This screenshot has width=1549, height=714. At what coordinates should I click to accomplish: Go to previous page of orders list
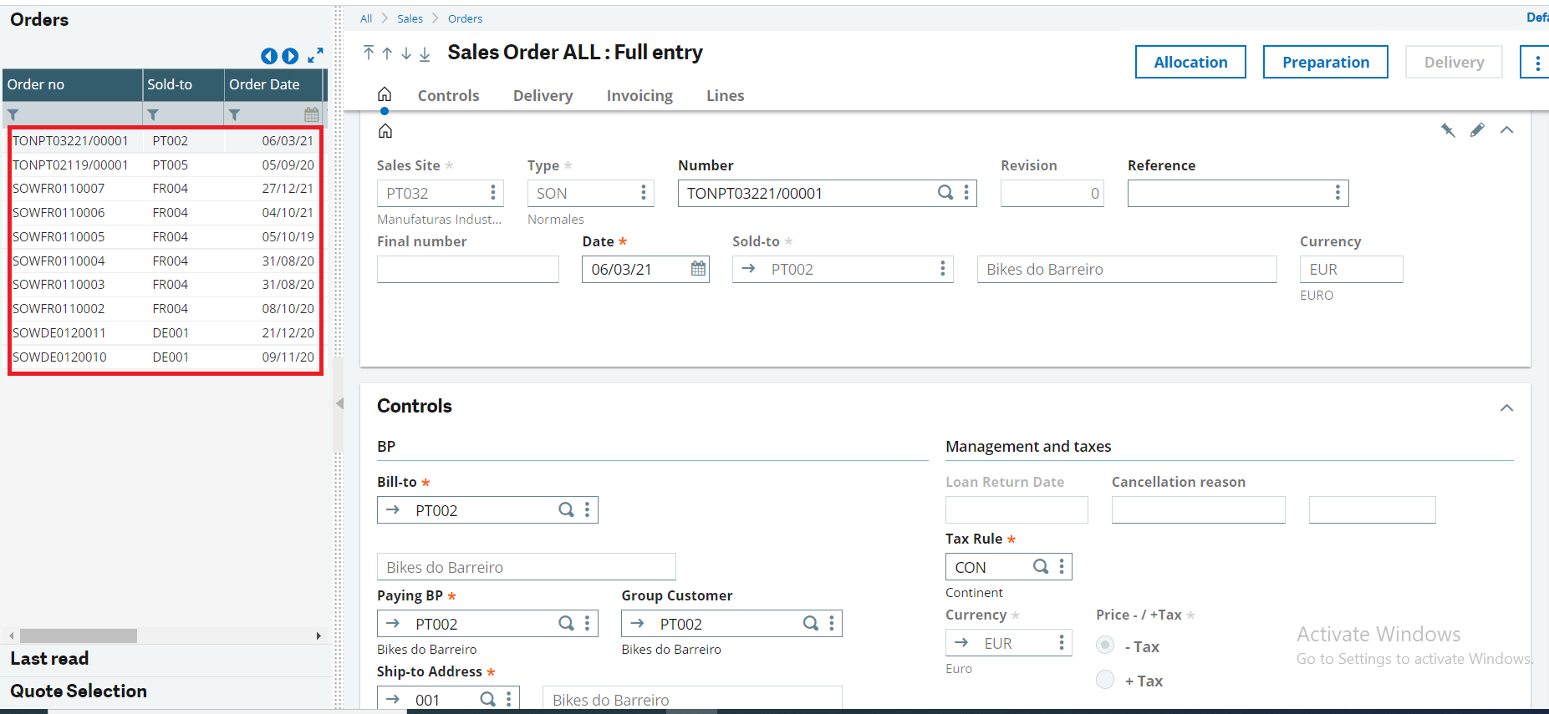(x=269, y=56)
